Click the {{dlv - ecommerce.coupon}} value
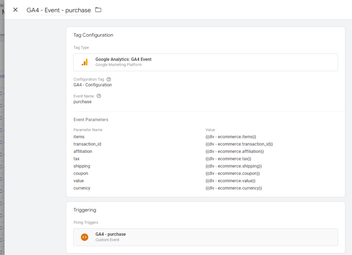Screen dimensions: 352x255 [233, 174]
